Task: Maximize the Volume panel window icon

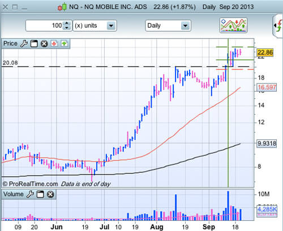Action: [40, 194]
